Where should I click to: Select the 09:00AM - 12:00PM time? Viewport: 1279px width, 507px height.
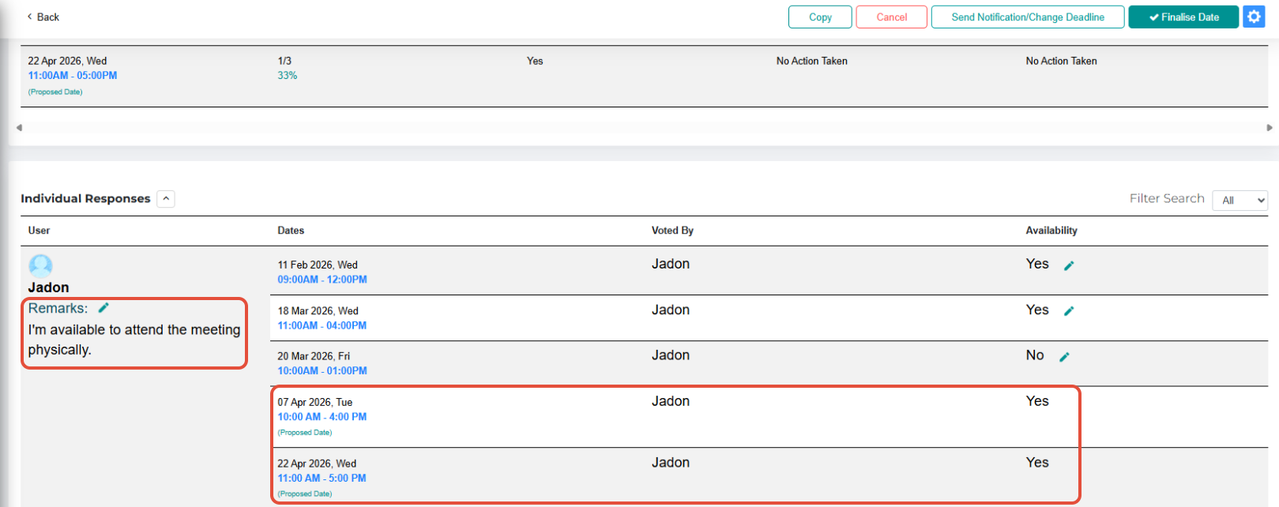point(322,280)
